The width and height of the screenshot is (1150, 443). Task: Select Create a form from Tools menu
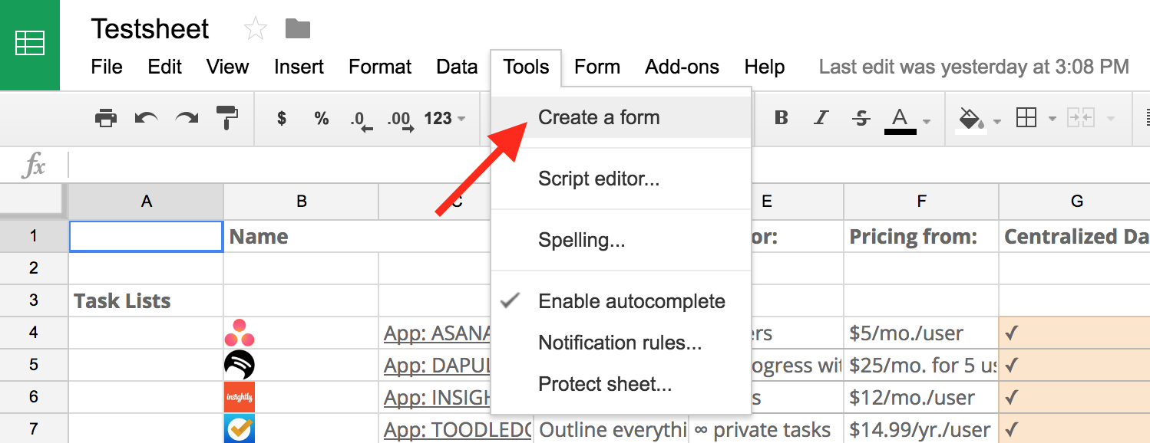(x=599, y=117)
